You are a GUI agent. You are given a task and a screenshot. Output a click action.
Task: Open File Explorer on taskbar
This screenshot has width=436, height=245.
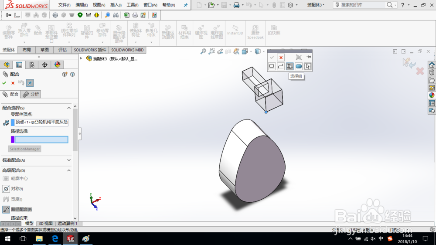(39, 238)
